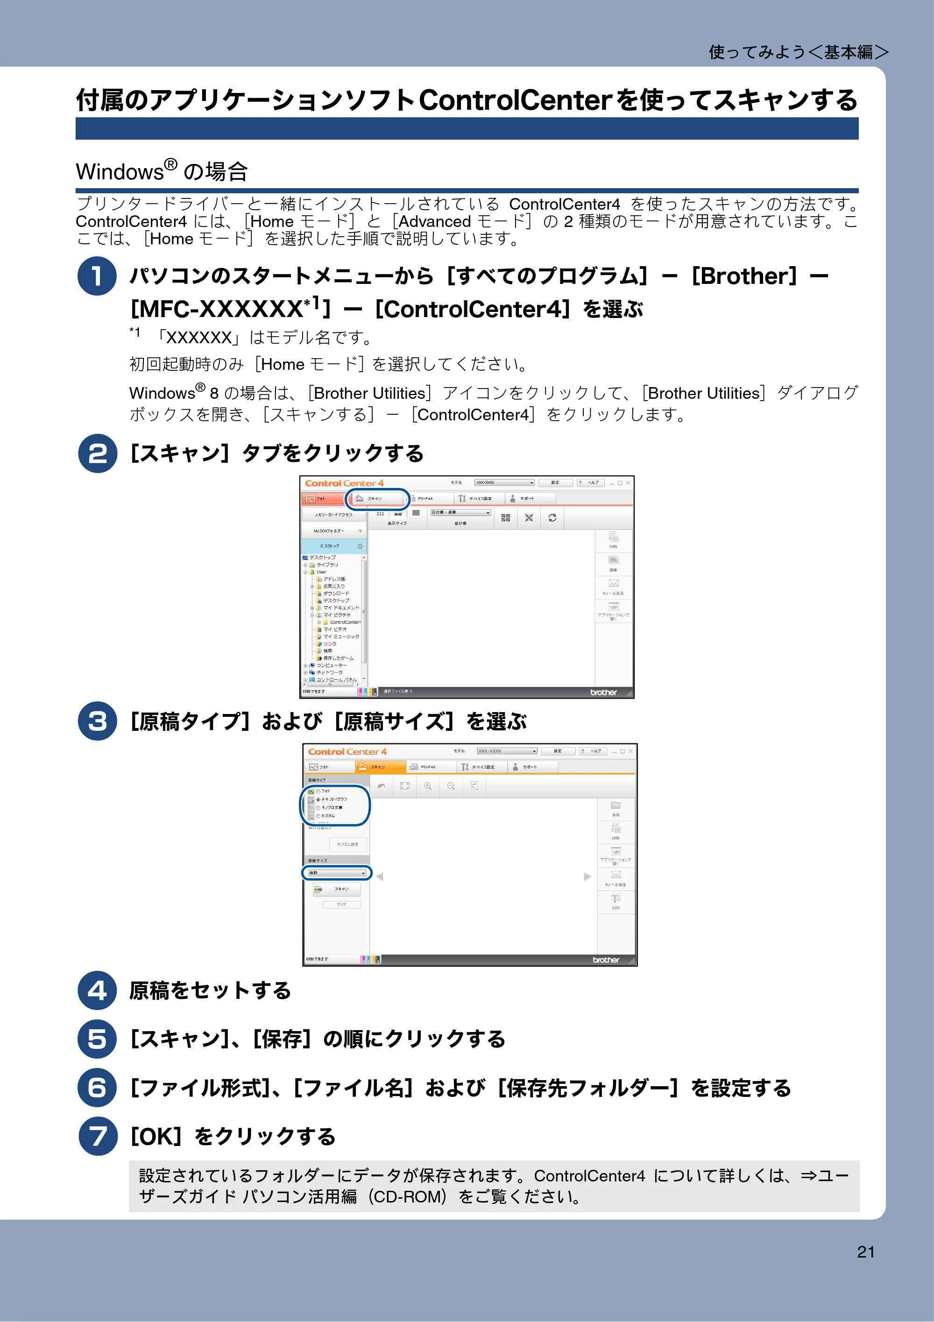Open サポート tab in the scan window
Screen dimensions: 934x1322
tap(533, 767)
